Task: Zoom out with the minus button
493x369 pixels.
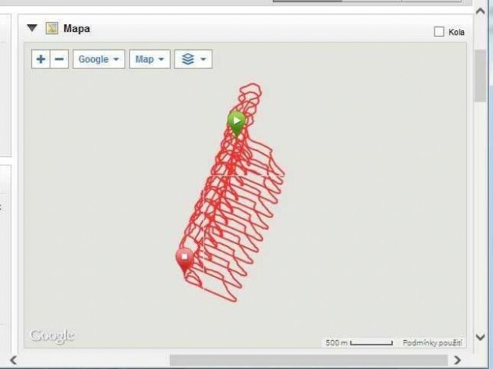Action: point(59,59)
